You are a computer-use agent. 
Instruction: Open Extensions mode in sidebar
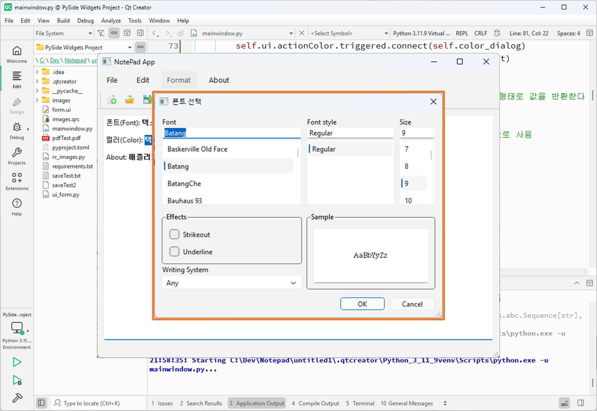coord(17,181)
